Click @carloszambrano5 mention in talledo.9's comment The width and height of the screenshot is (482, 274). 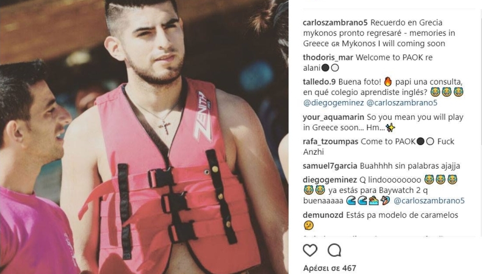[402, 103]
